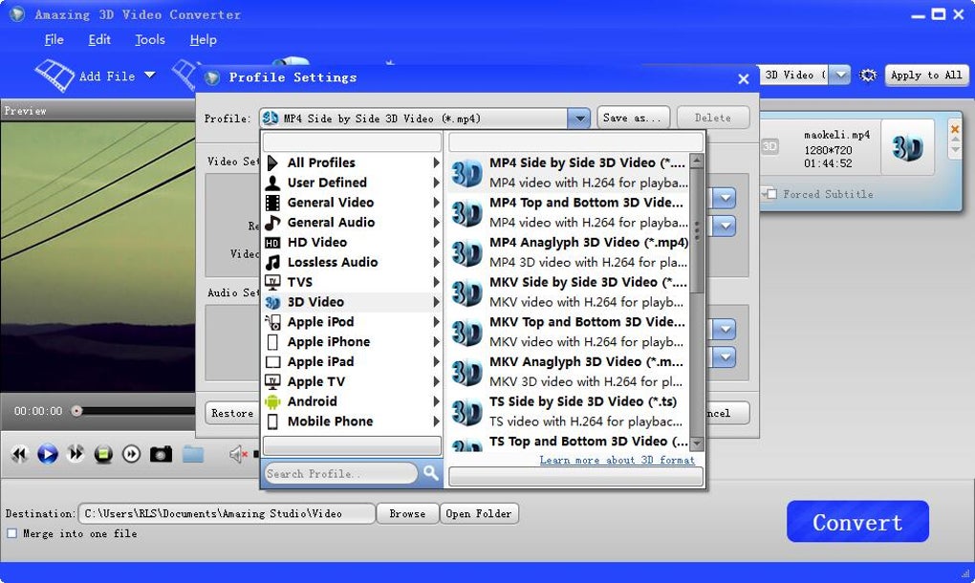
Task: Open the Edit menu
Action: coord(99,40)
